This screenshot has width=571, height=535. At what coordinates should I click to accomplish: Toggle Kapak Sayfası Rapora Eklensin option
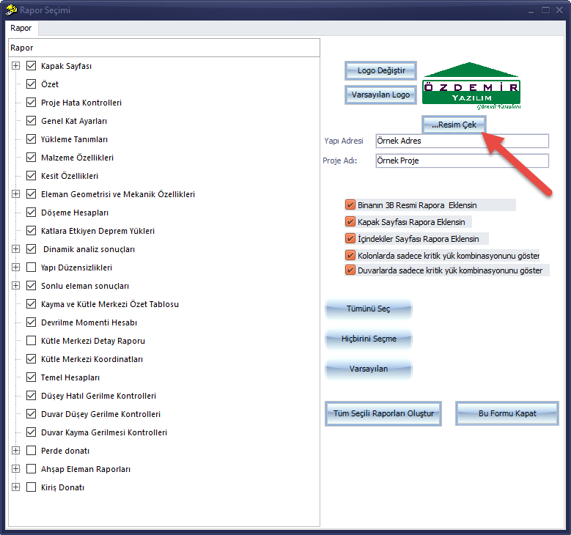[x=350, y=221]
